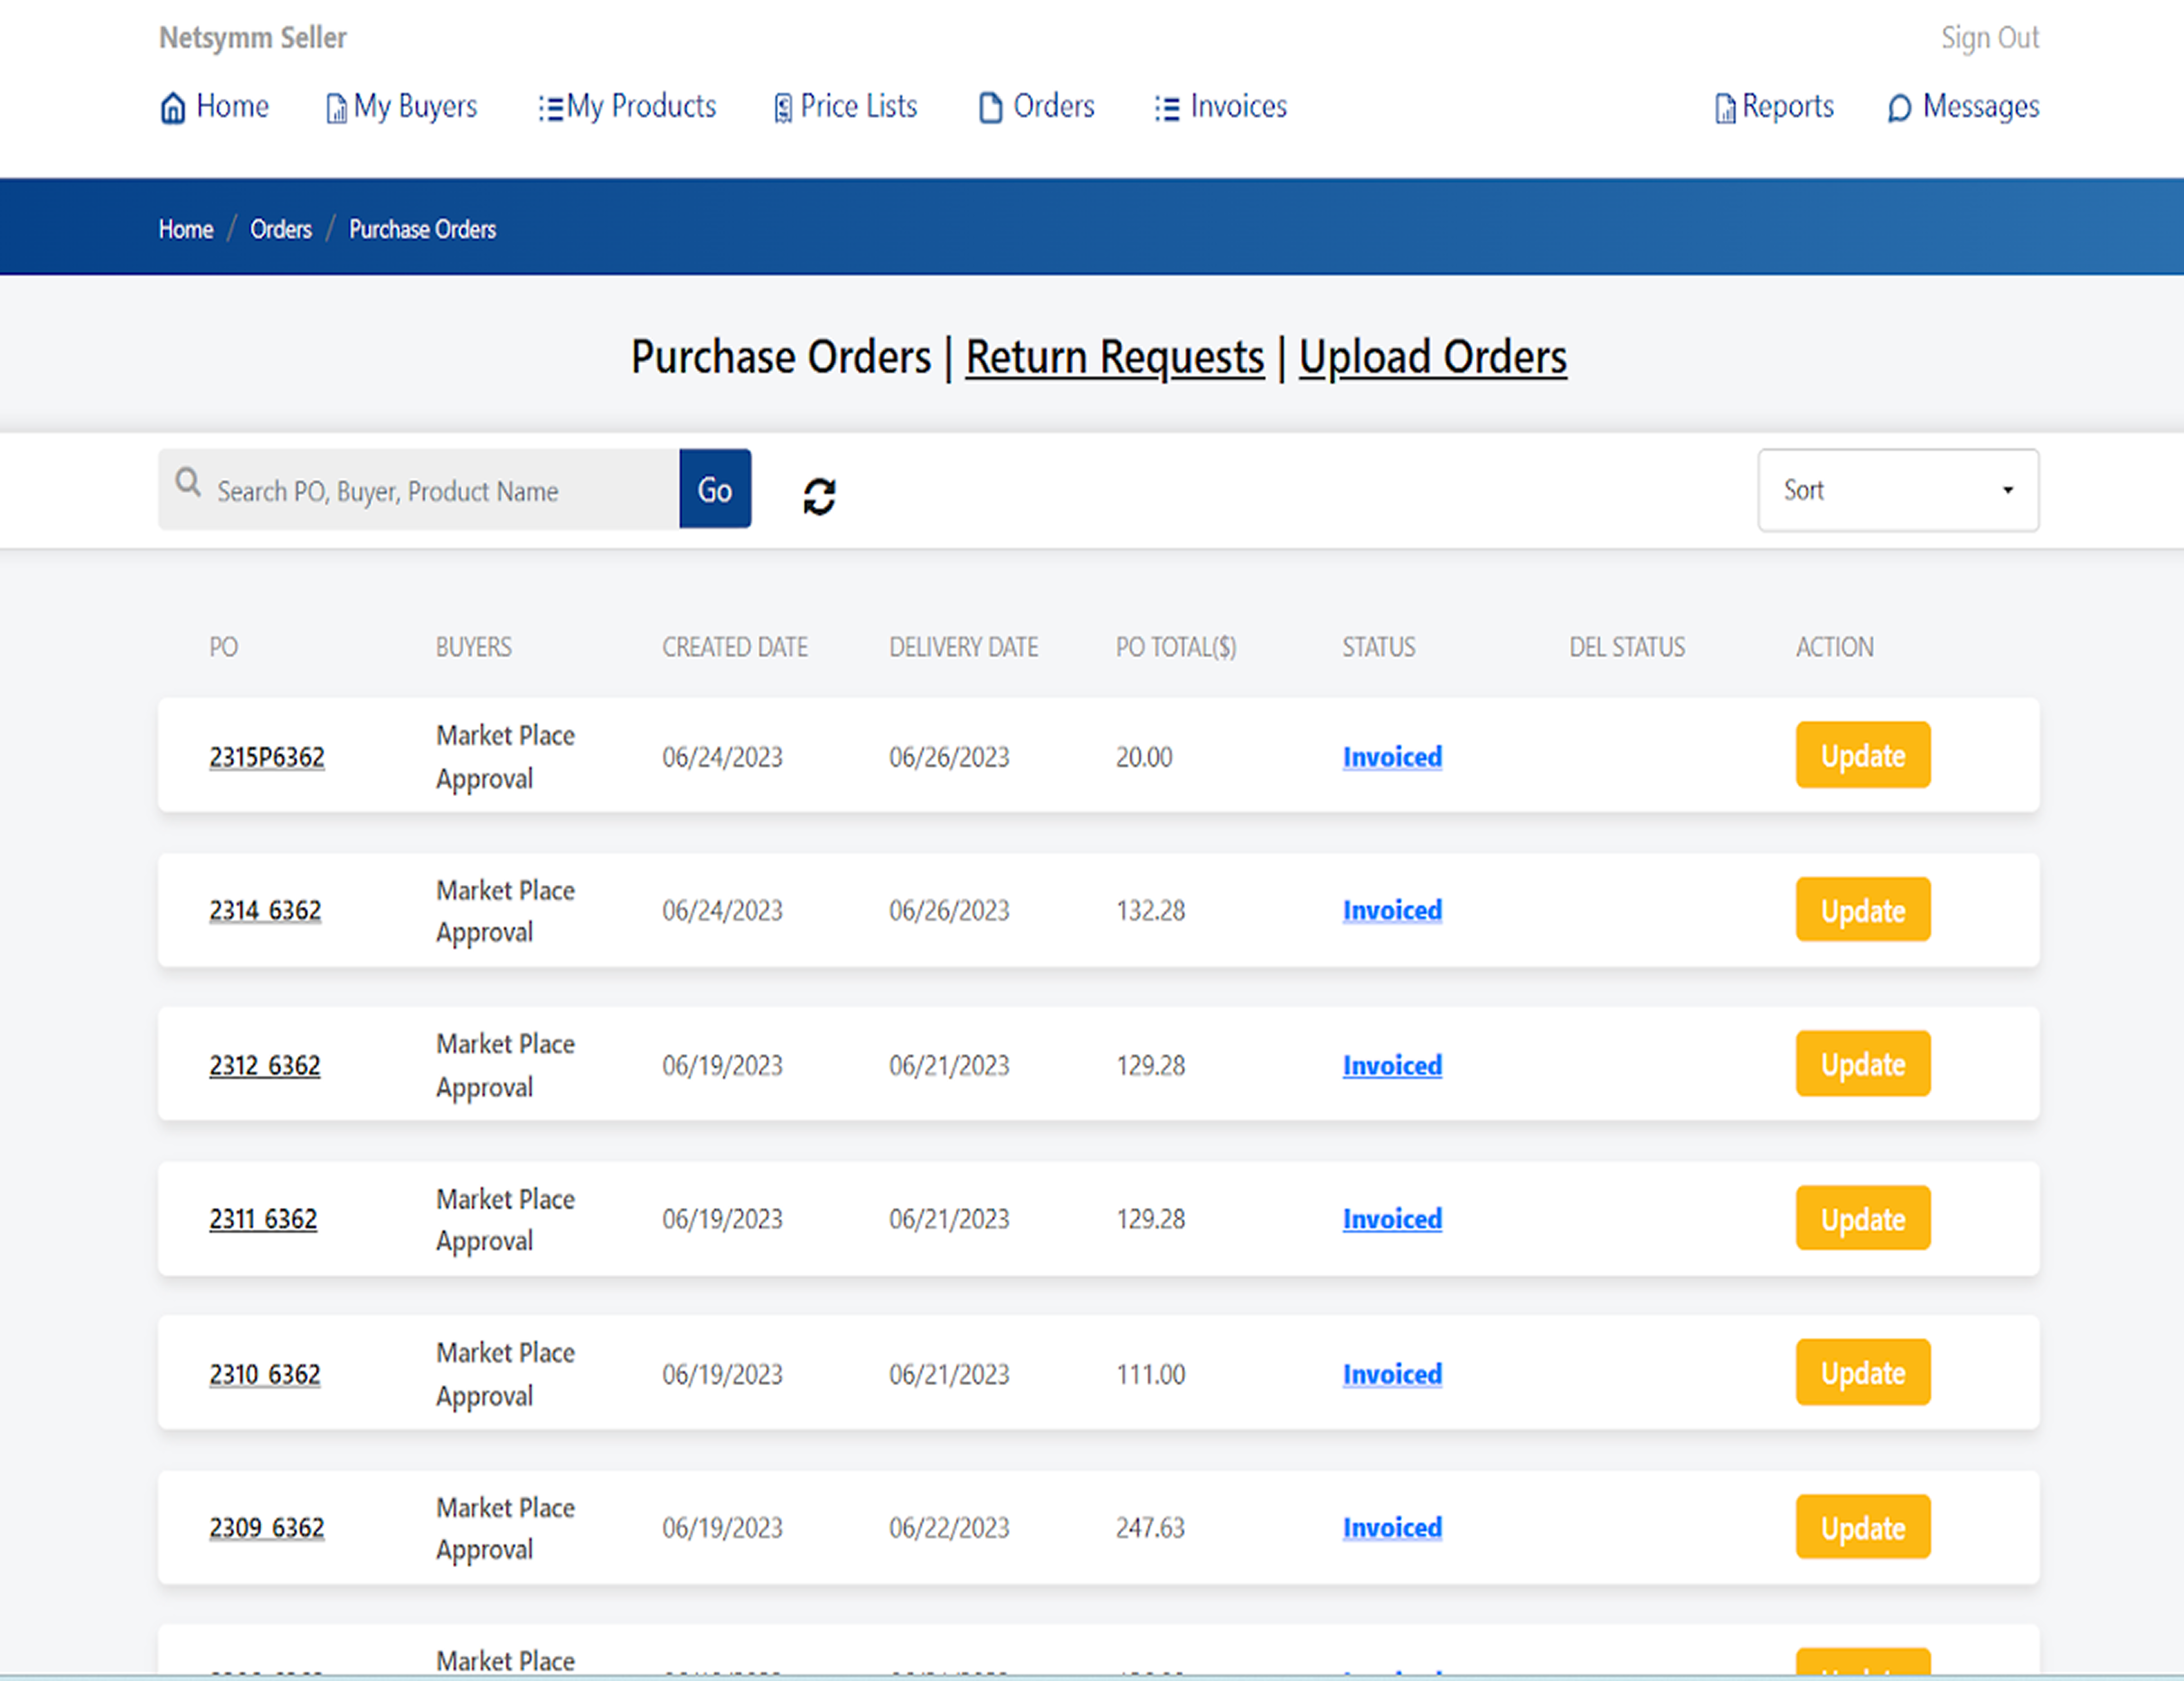Click Orders in the breadcrumb
This screenshot has width=2184, height=1681.
pyautogui.click(x=281, y=229)
